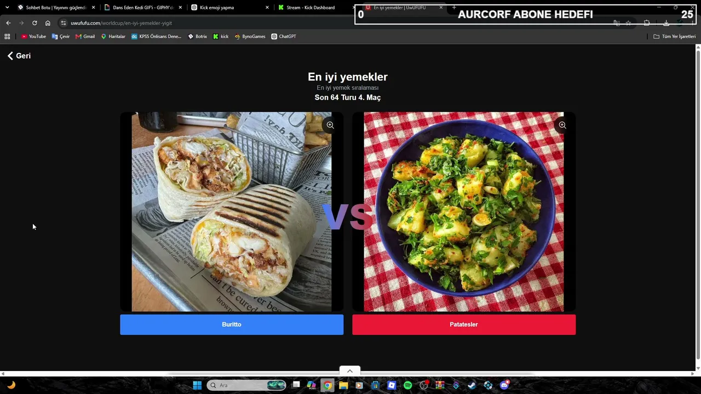701x394 pixels.
Task: Open the Çevir bookmark
Action: tap(61, 37)
